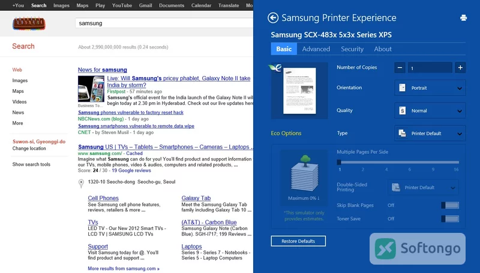
Task: Click the printer icon at the panel's top right
Action: click(463, 18)
